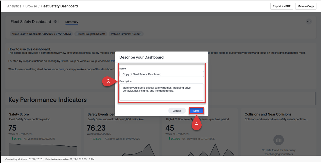Click the 'here' feedback link

[x=62, y=69]
